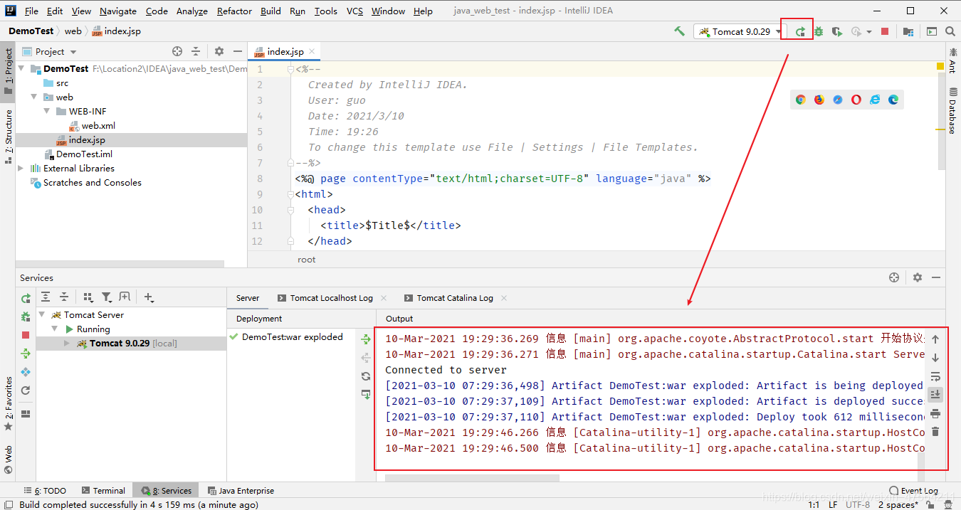
Task: Open the preview in Edge browser icon
Action: click(x=893, y=100)
